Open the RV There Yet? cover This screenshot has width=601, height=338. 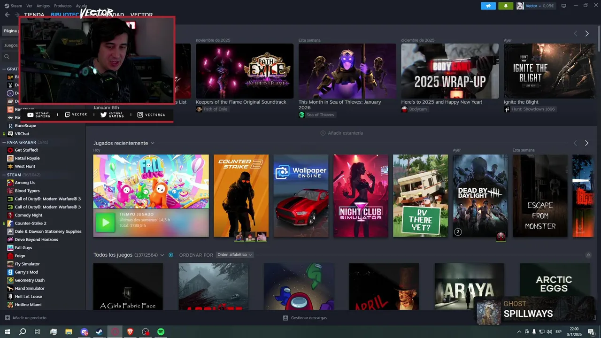(420, 196)
